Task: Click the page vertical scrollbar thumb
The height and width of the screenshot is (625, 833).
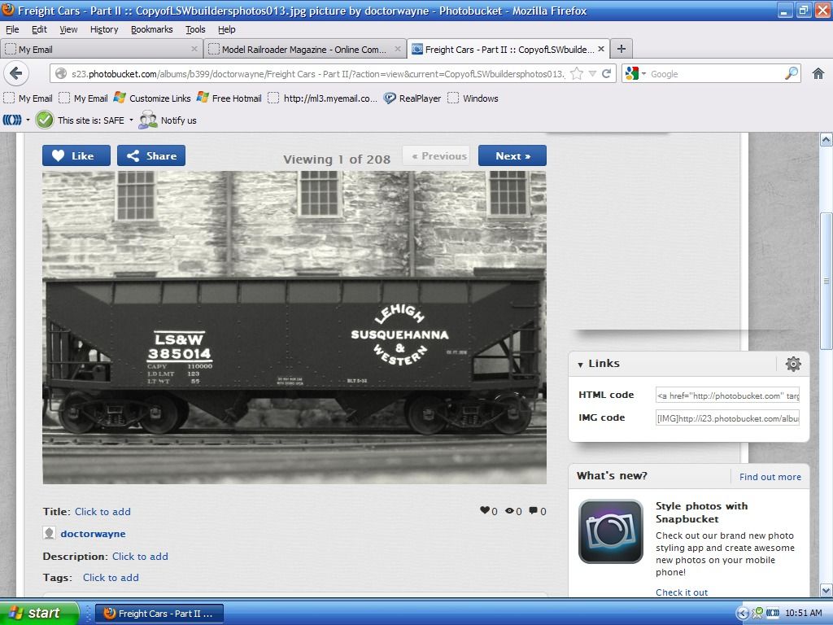Action: pos(826,281)
